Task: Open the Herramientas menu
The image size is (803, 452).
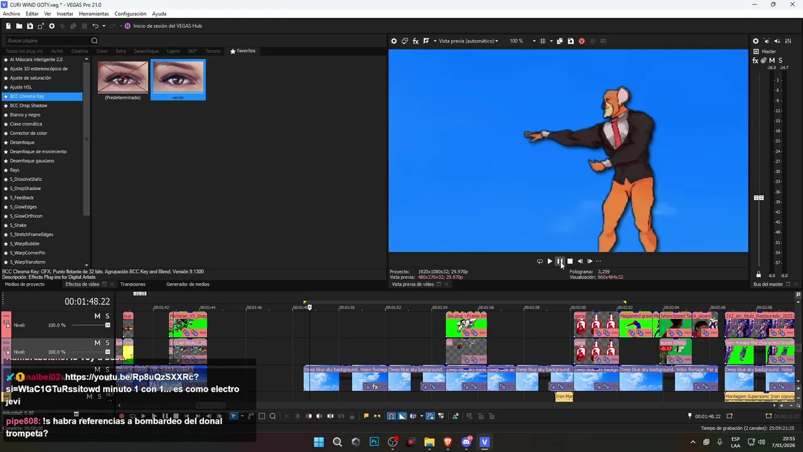Action: (93, 14)
